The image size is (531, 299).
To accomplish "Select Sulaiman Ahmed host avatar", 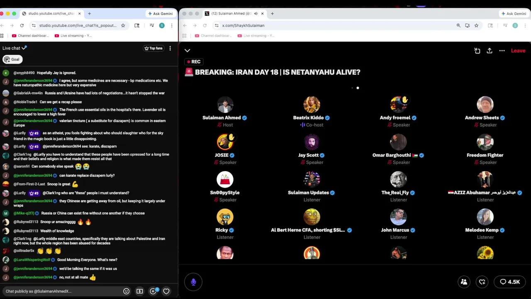I will point(225,105).
